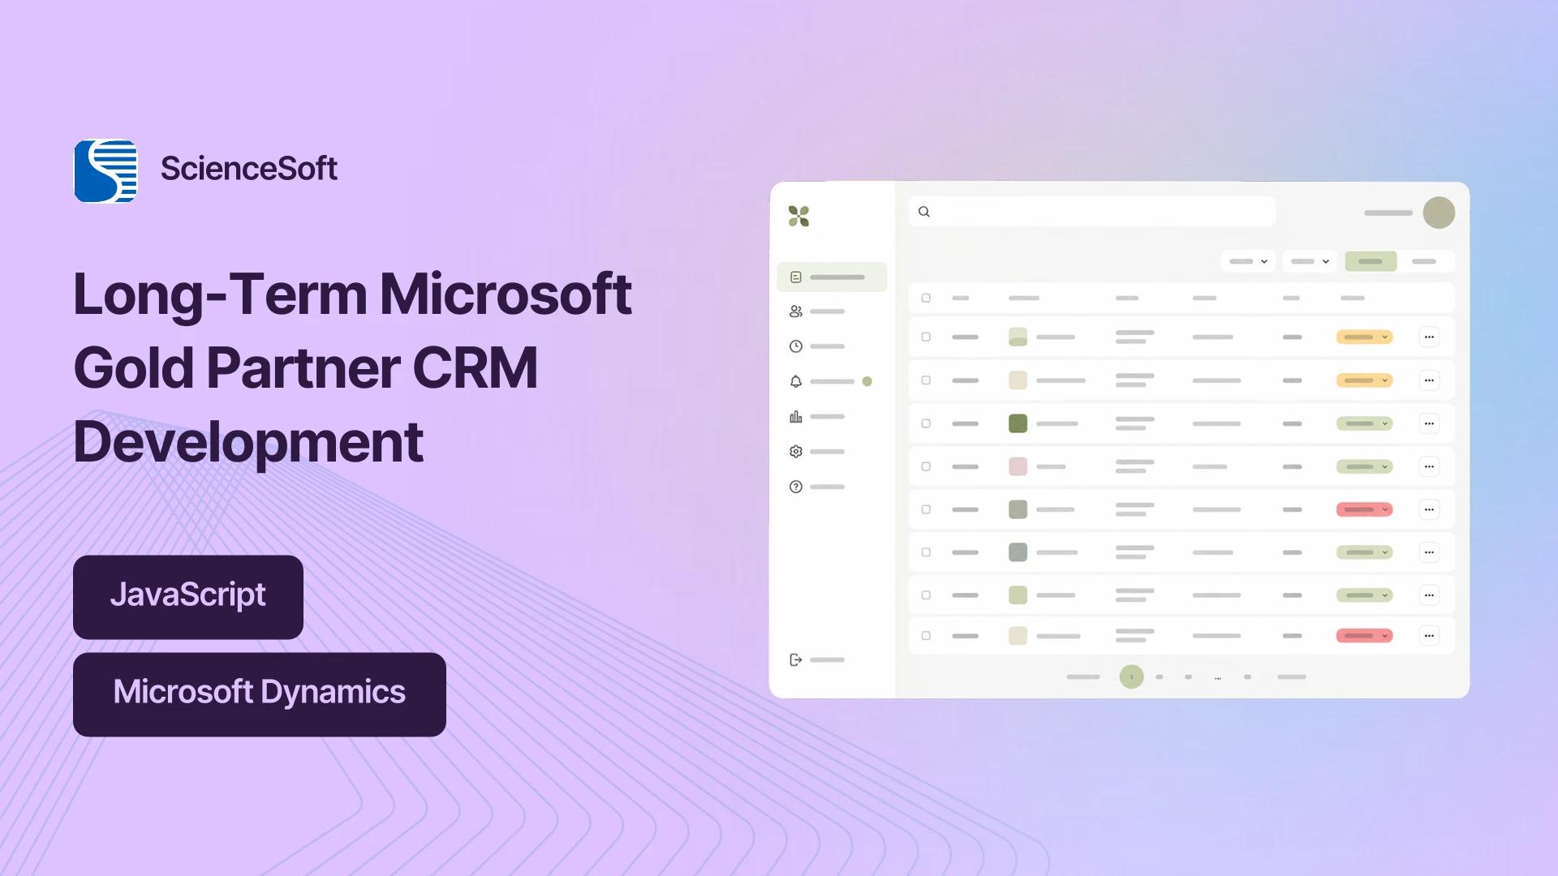Click the pink square thumbnail
This screenshot has height=876, width=1558.
[1018, 466]
